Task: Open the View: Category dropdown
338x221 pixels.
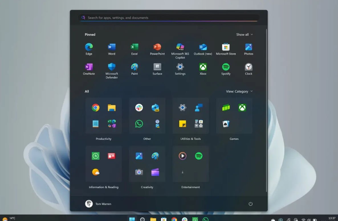Action: 239,91
